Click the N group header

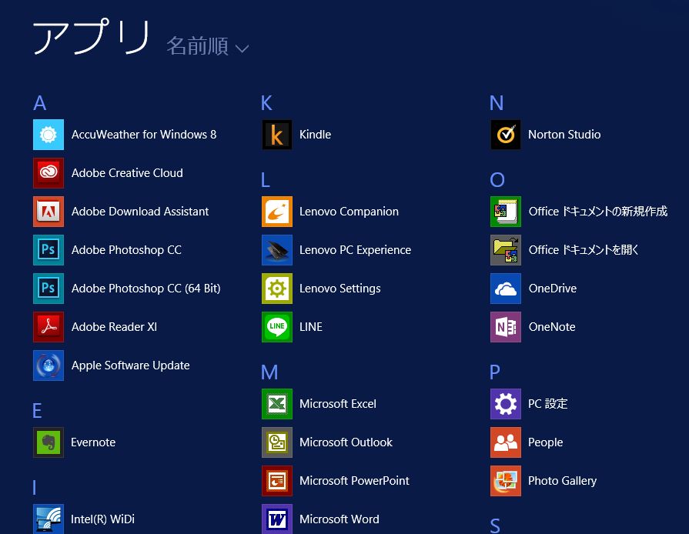[x=497, y=103]
